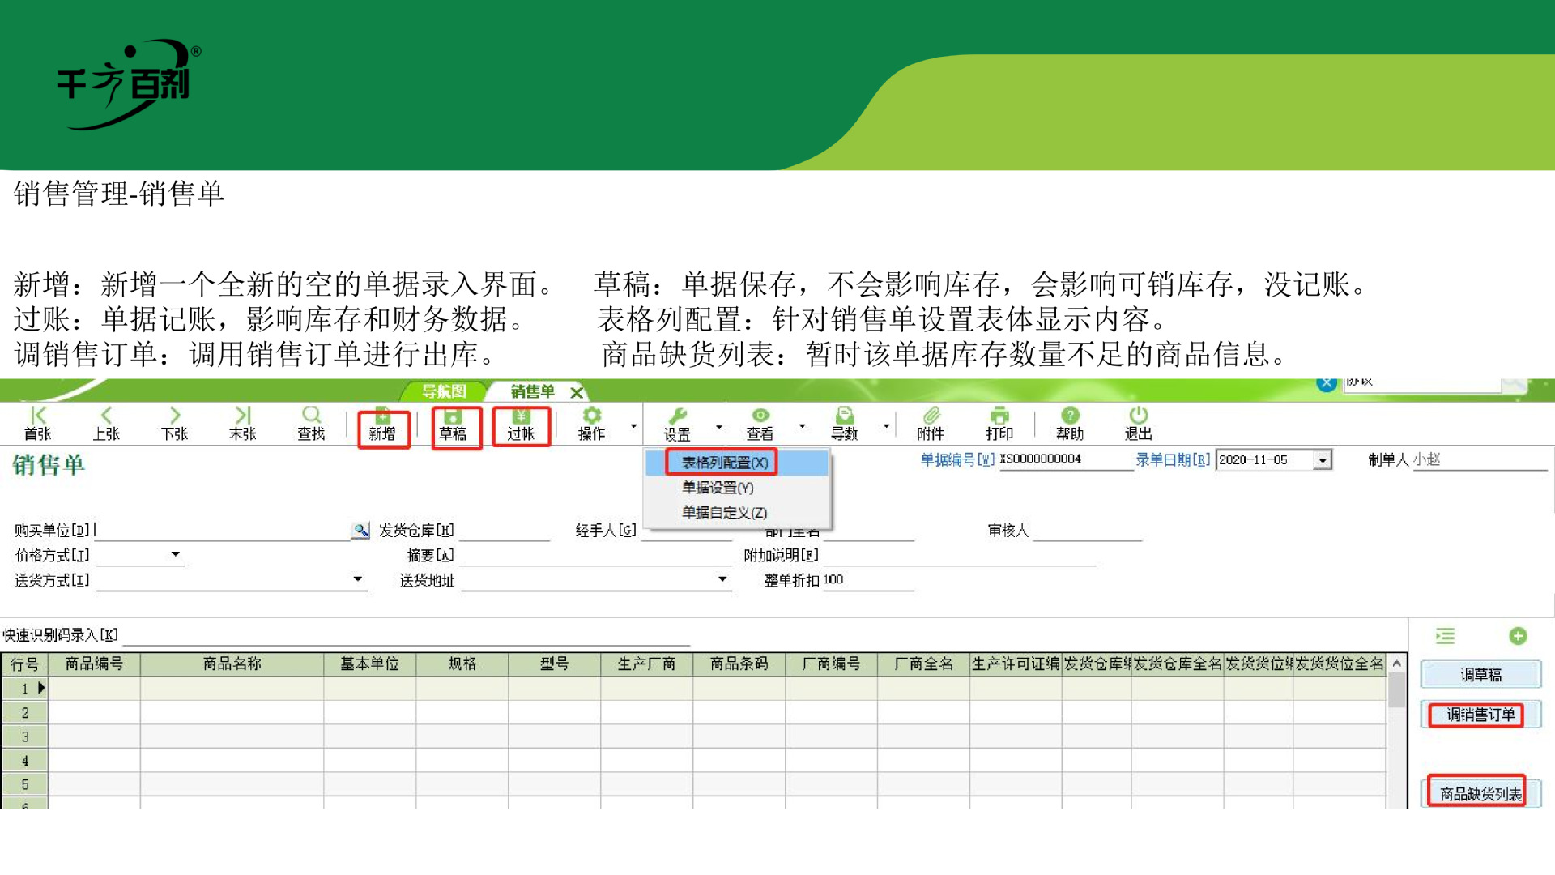
Task: Expand the 设置 dropdown arrow
Action: coord(718,426)
